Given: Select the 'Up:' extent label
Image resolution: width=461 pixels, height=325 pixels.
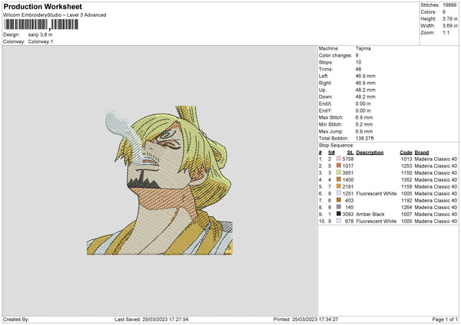Looking at the screenshot, I should point(322,90).
